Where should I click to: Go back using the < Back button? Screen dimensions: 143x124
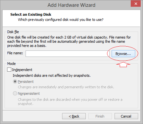74,116
